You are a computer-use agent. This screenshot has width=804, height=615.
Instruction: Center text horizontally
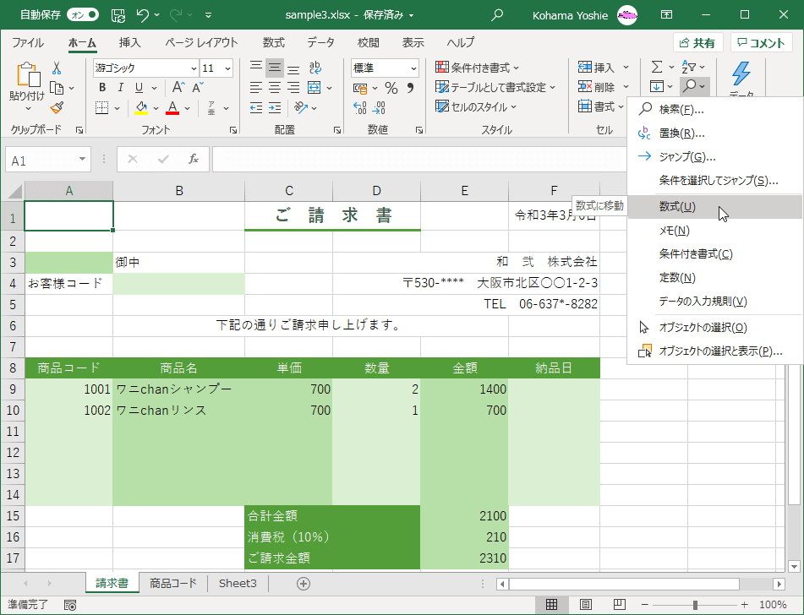(274, 88)
